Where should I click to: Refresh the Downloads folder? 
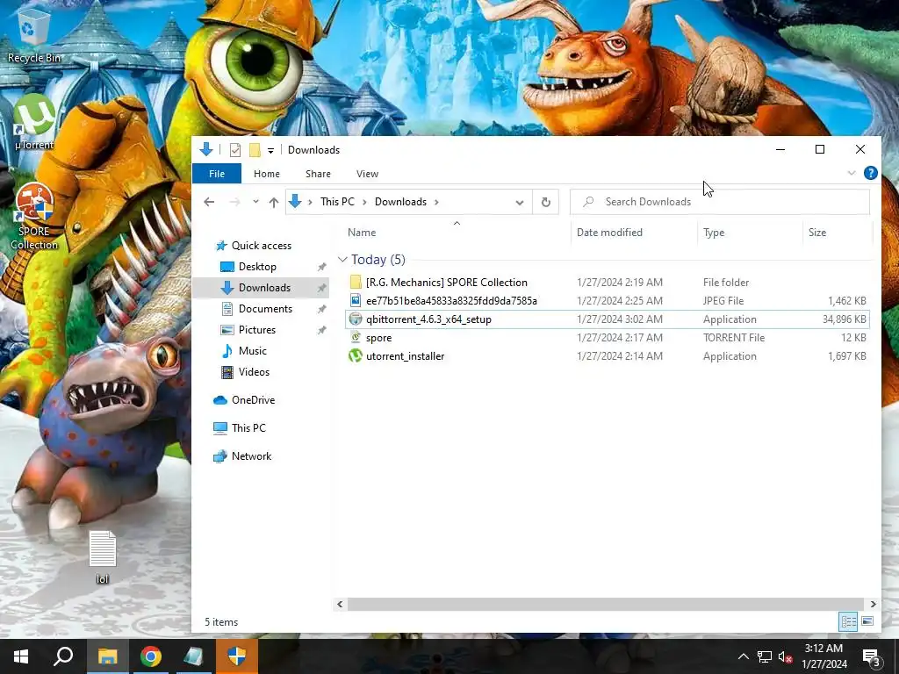pyautogui.click(x=546, y=202)
